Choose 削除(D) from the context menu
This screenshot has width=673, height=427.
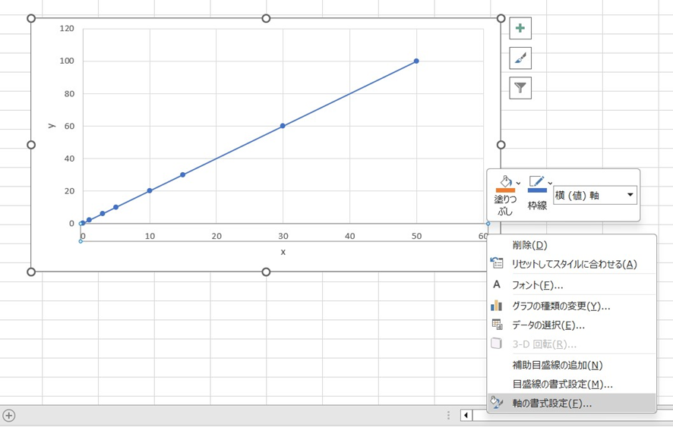tap(529, 245)
